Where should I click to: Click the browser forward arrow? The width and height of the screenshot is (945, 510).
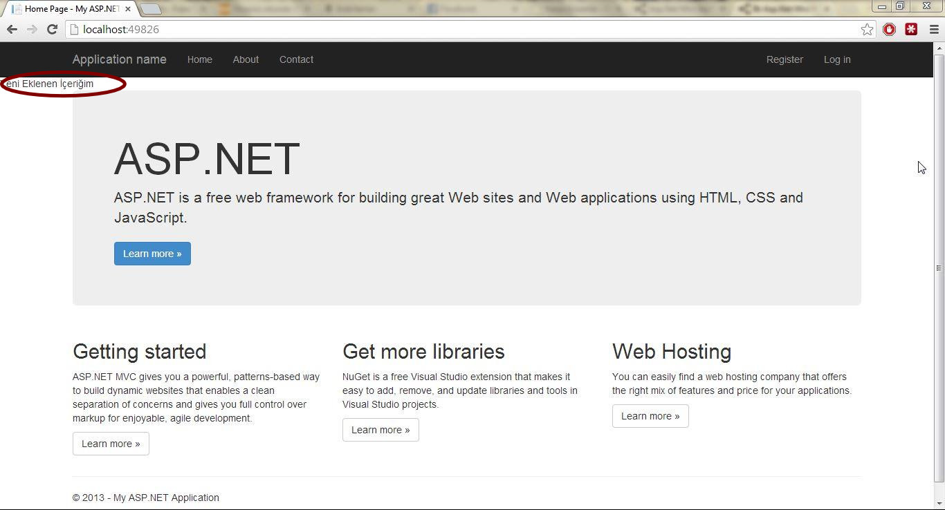click(x=32, y=29)
